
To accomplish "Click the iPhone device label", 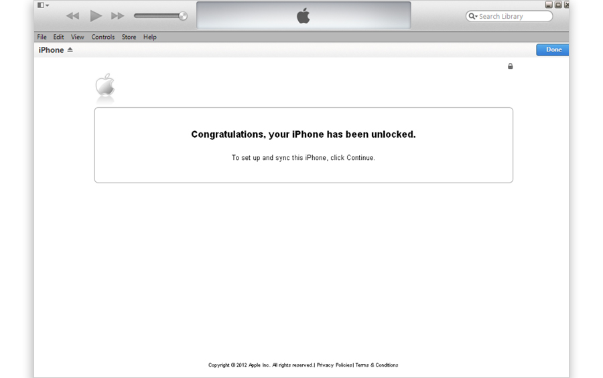I will coord(51,50).
